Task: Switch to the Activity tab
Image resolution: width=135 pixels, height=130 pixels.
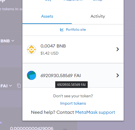Action: point(98,16)
